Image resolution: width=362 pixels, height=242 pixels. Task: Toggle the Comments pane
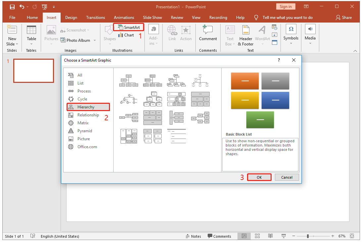[220, 236]
